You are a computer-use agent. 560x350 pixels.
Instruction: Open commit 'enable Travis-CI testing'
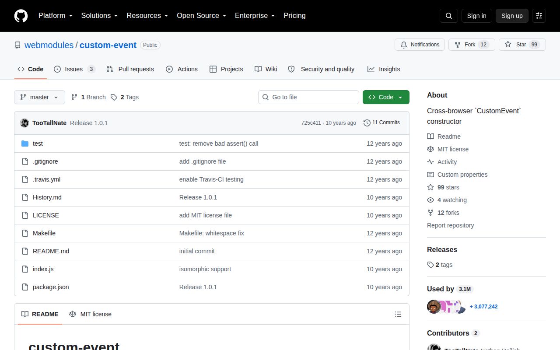tap(211, 179)
